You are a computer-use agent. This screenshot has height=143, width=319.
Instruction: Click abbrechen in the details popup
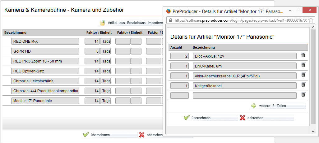pyautogui.click(x=266, y=118)
